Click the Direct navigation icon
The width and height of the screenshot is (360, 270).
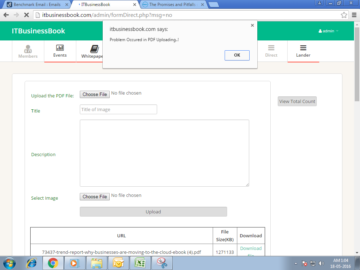pyautogui.click(x=271, y=48)
